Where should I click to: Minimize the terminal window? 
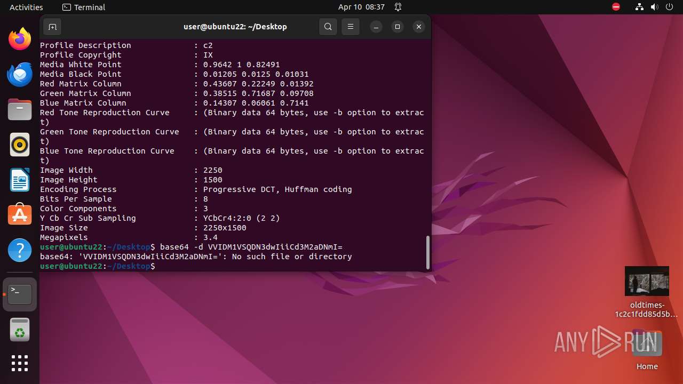coord(376,27)
